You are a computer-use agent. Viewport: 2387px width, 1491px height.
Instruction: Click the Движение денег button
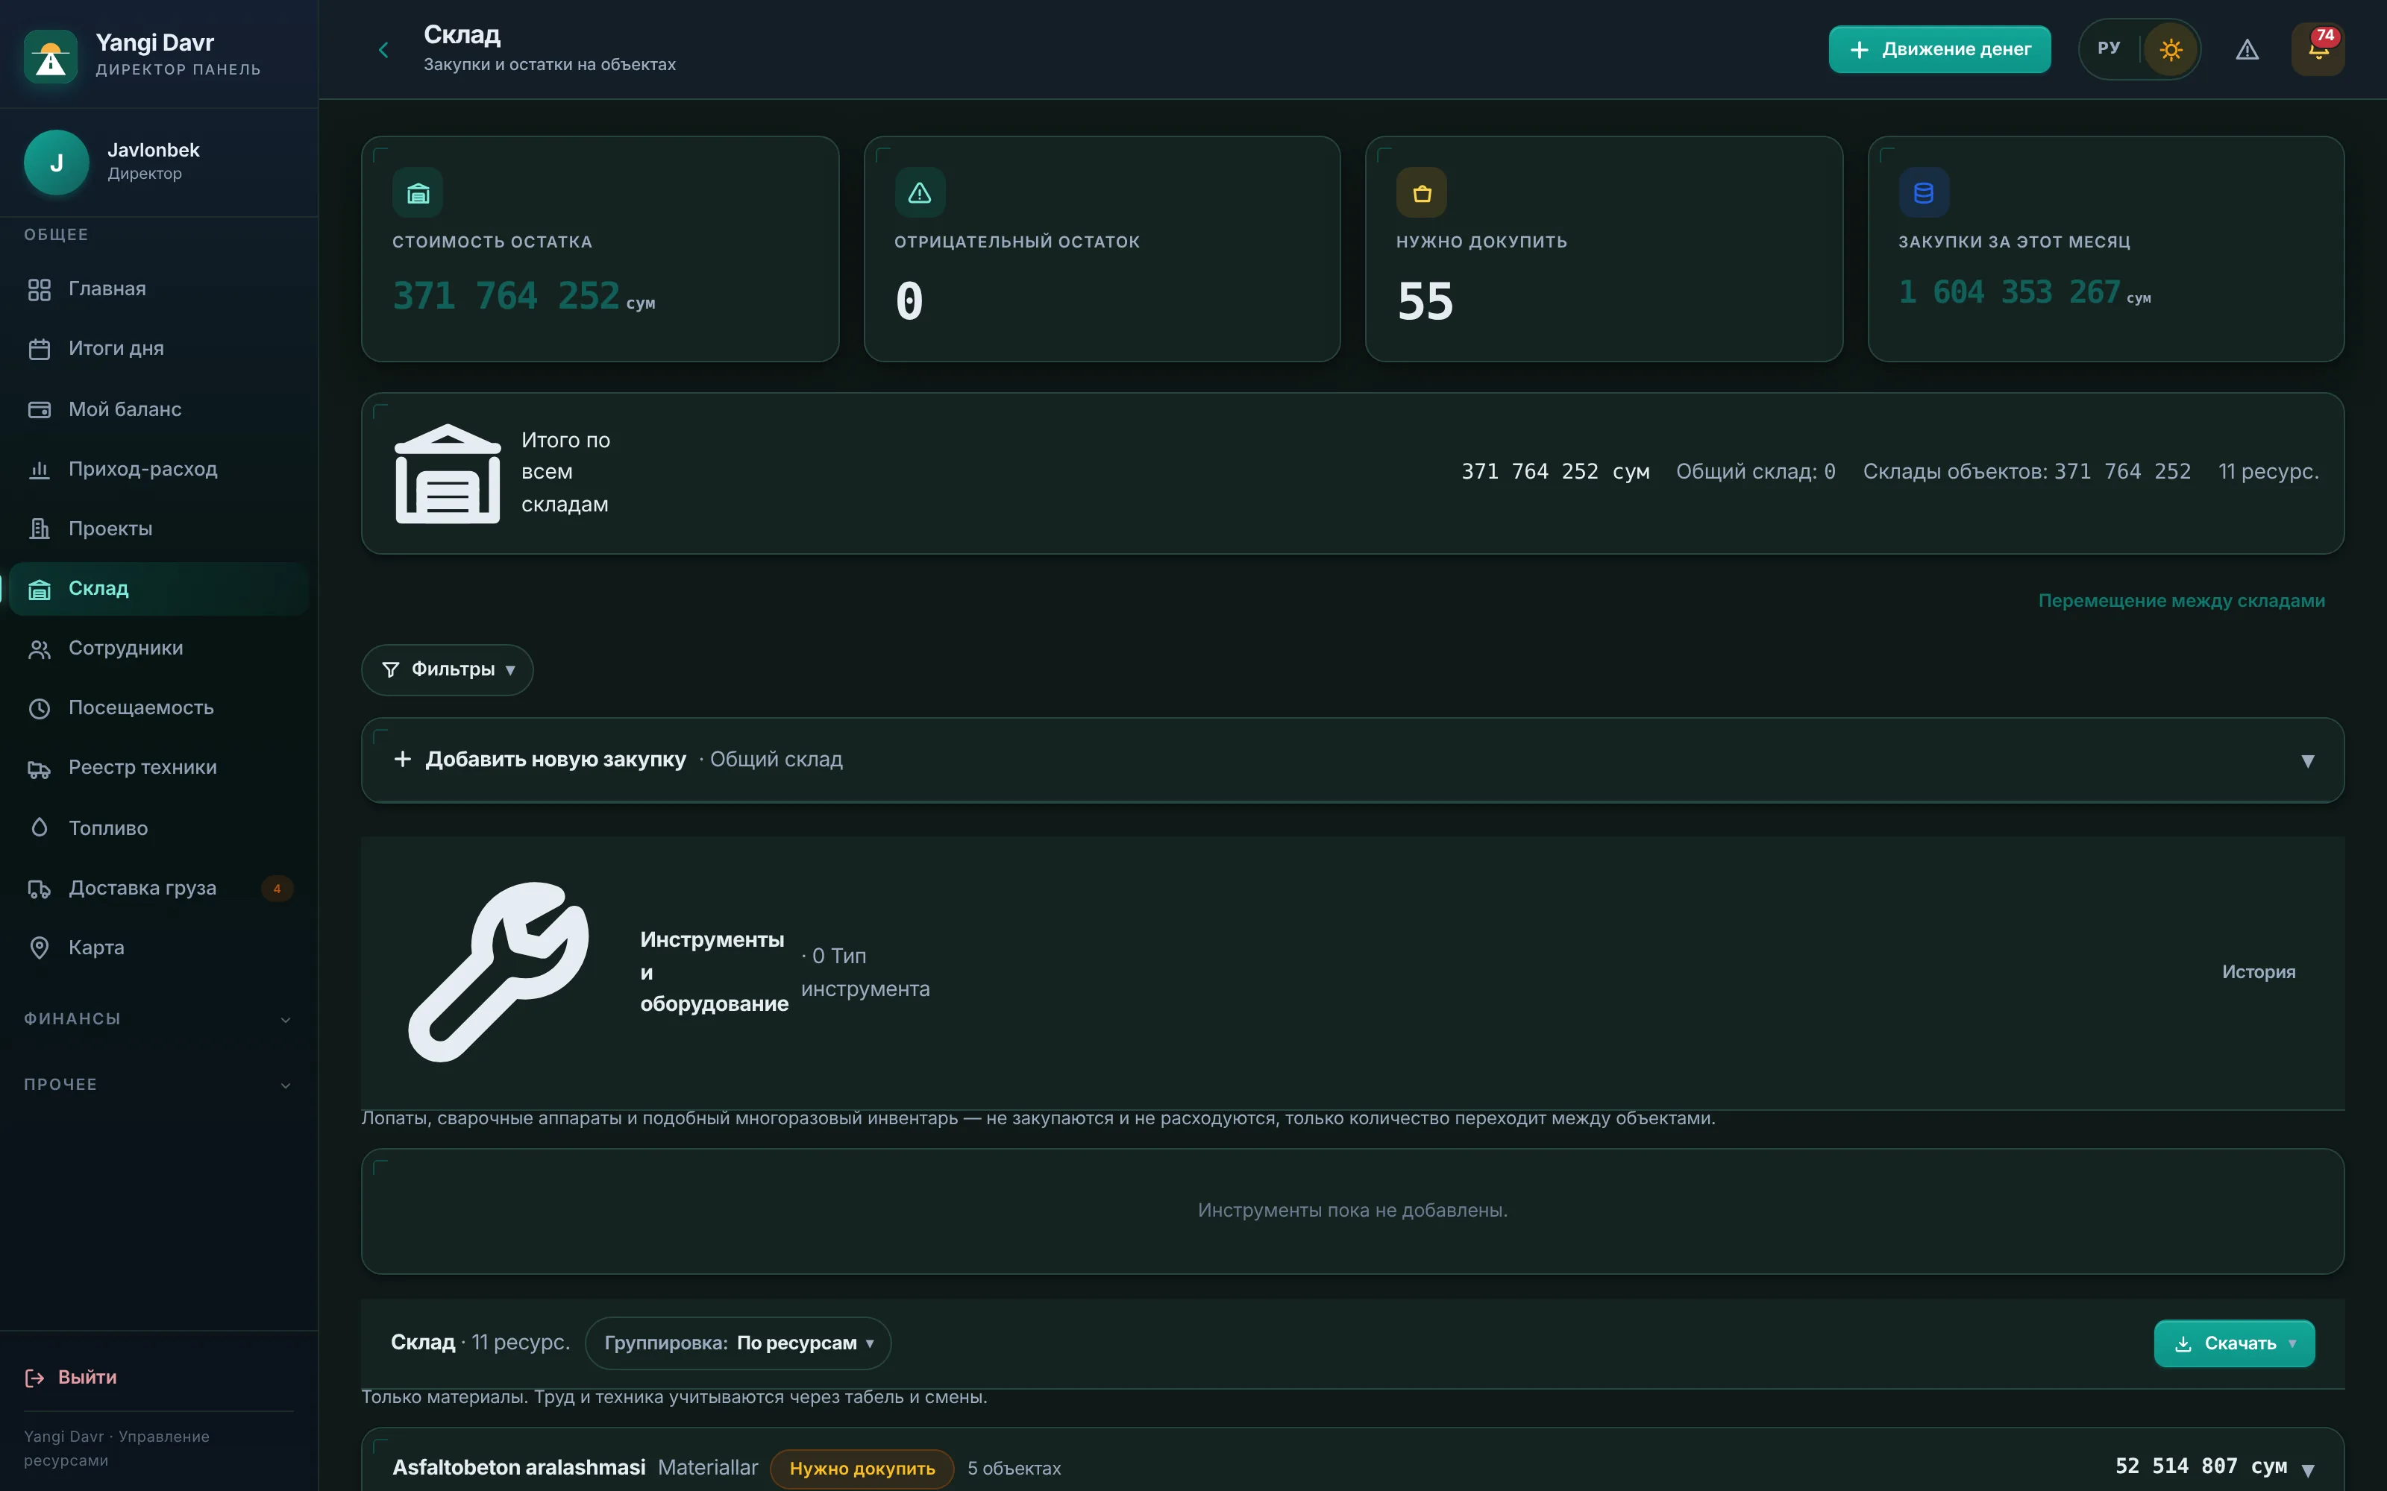click(1939, 49)
